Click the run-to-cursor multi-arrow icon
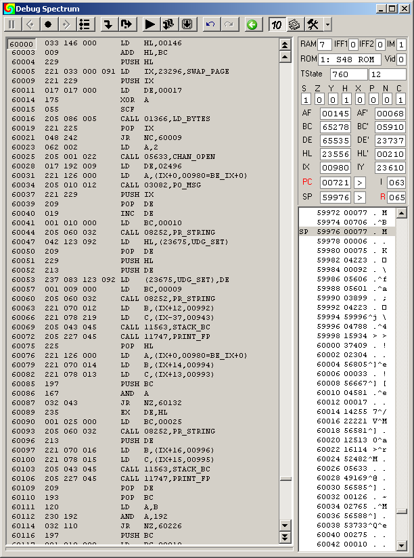 point(168,24)
